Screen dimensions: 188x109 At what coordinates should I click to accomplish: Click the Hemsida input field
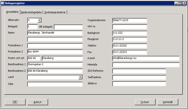(146, 65)
